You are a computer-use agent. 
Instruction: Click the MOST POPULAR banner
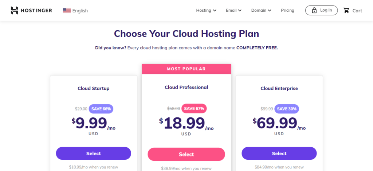[x=186, y=69]
